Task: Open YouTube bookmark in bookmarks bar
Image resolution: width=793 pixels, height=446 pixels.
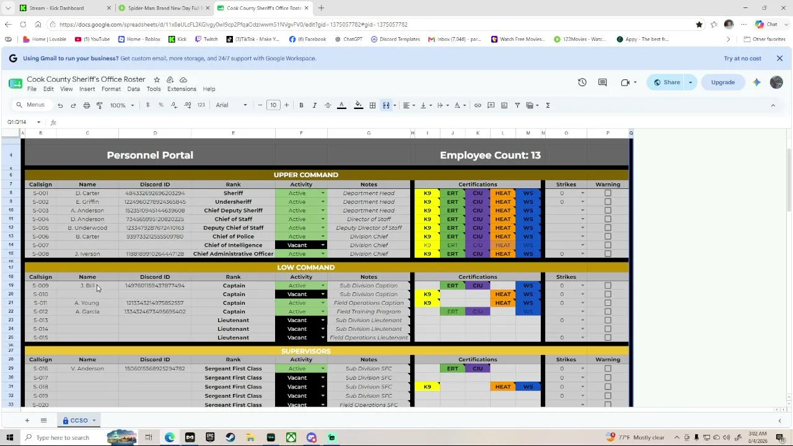Action: pyautogui.click(x=92, y=39)
